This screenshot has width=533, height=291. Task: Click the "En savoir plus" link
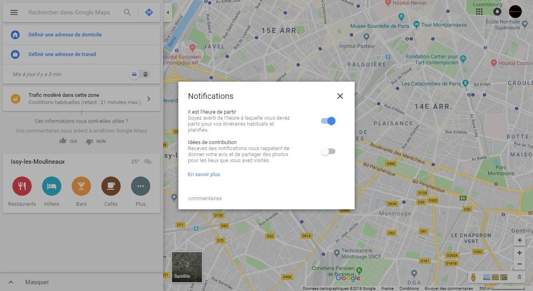[204, 175]
